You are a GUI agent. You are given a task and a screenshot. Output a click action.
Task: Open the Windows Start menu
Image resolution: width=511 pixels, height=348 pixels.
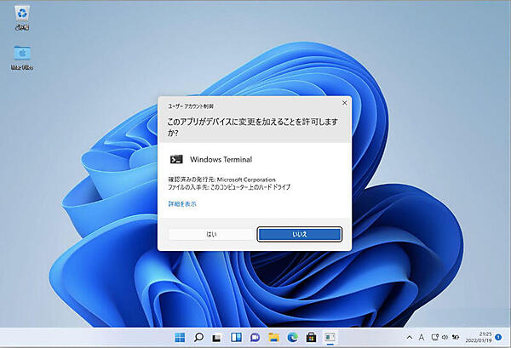tap(181, 337)
